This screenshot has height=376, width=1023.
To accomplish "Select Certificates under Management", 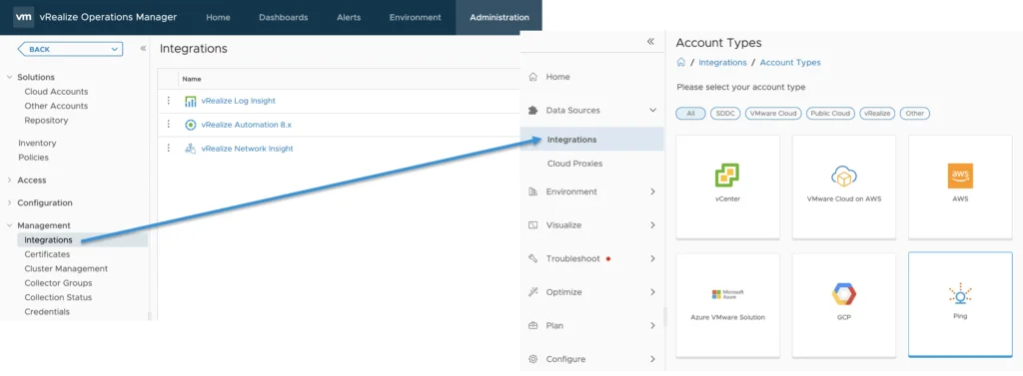I will (47, 254).
